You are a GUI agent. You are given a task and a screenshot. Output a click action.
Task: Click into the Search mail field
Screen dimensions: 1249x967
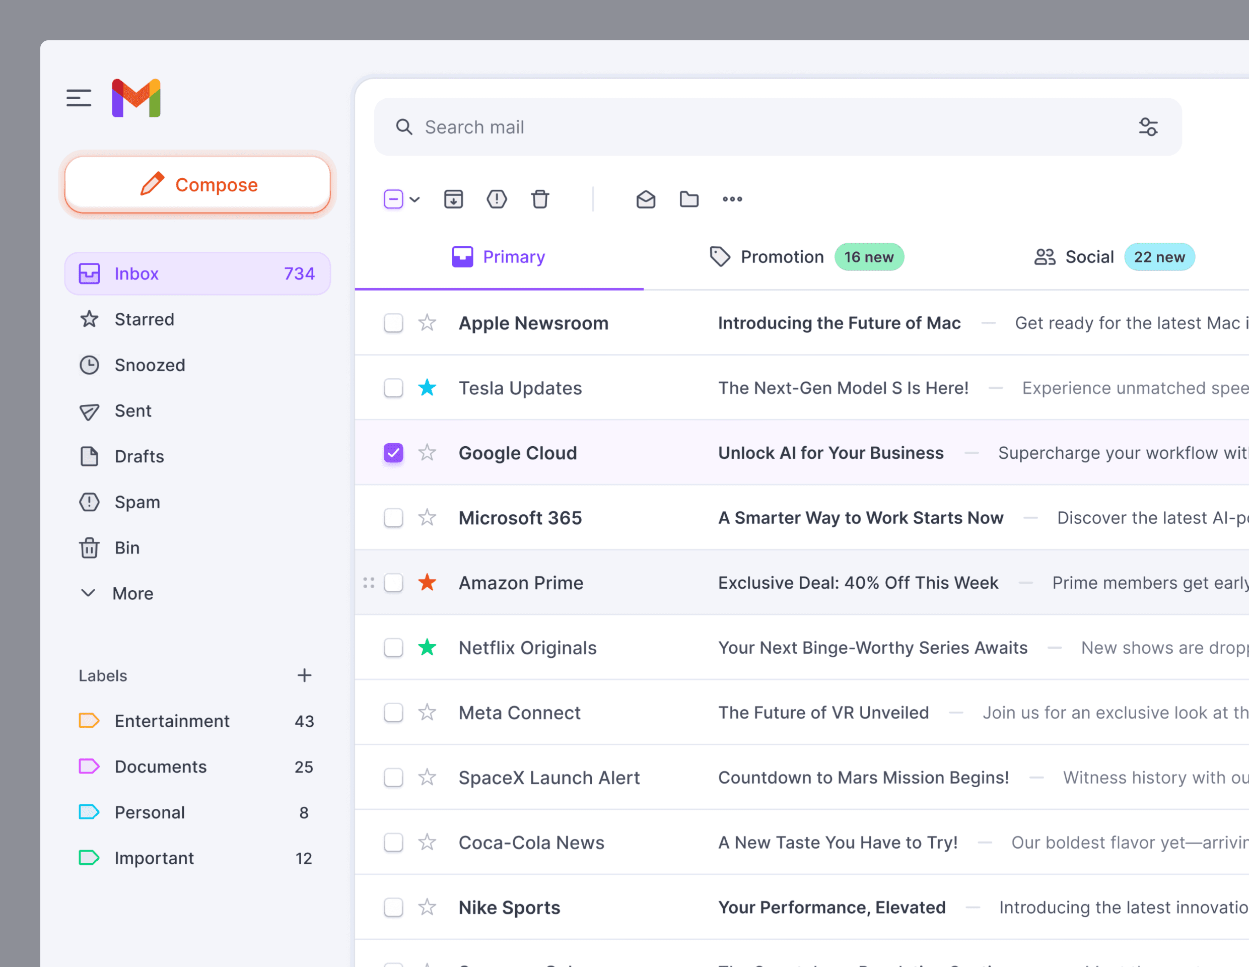[778, 127]
